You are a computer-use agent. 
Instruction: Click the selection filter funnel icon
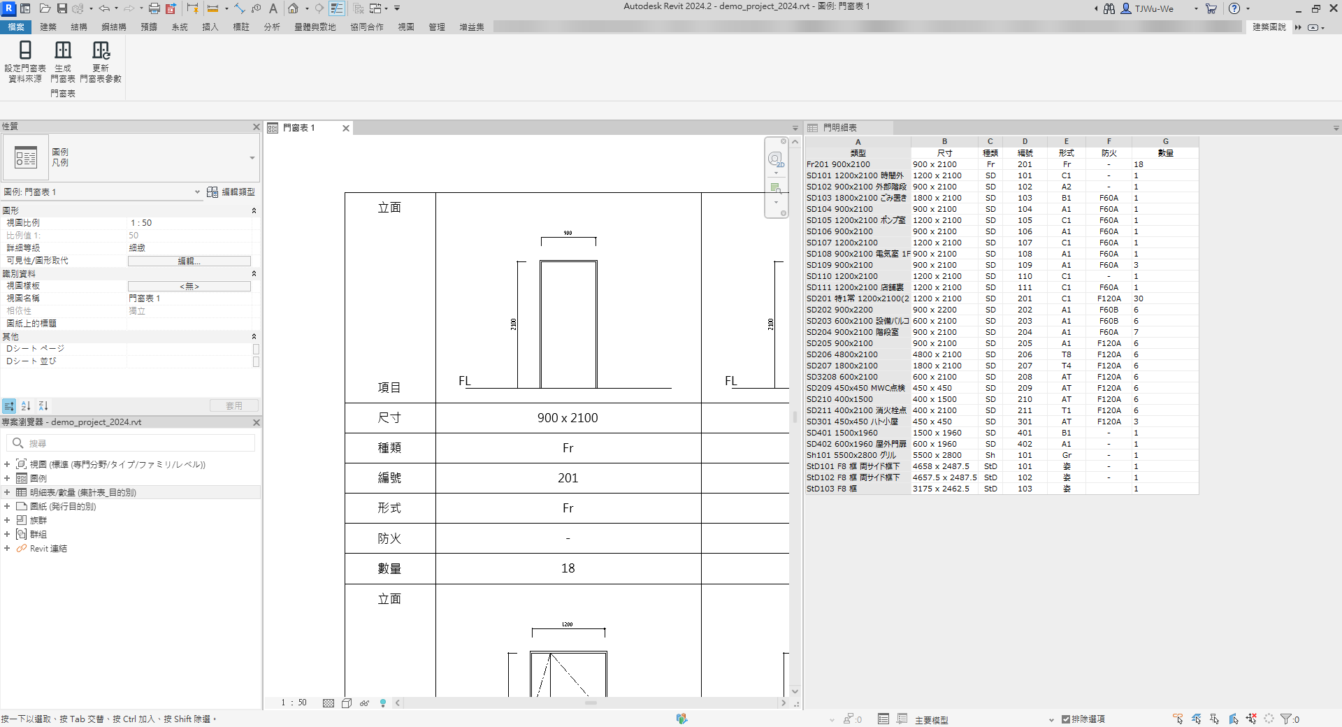click(x=1285, y=719)
